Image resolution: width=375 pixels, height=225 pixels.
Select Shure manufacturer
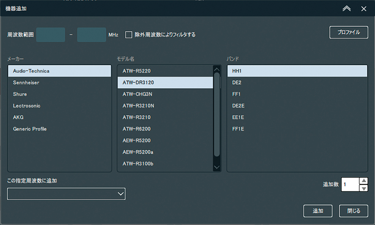(x=60, y=94)
